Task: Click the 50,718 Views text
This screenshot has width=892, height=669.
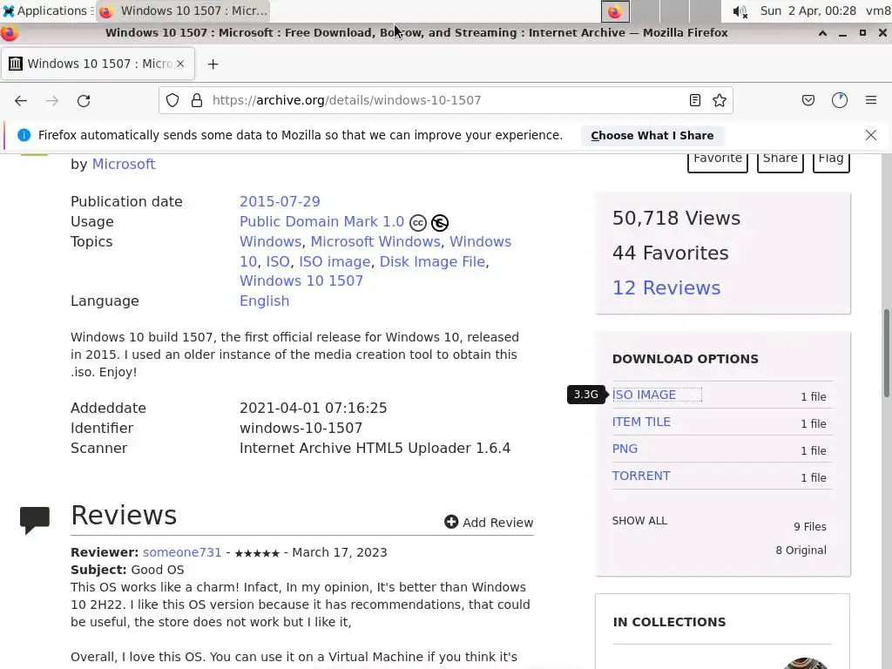Action: click(676, 219)
